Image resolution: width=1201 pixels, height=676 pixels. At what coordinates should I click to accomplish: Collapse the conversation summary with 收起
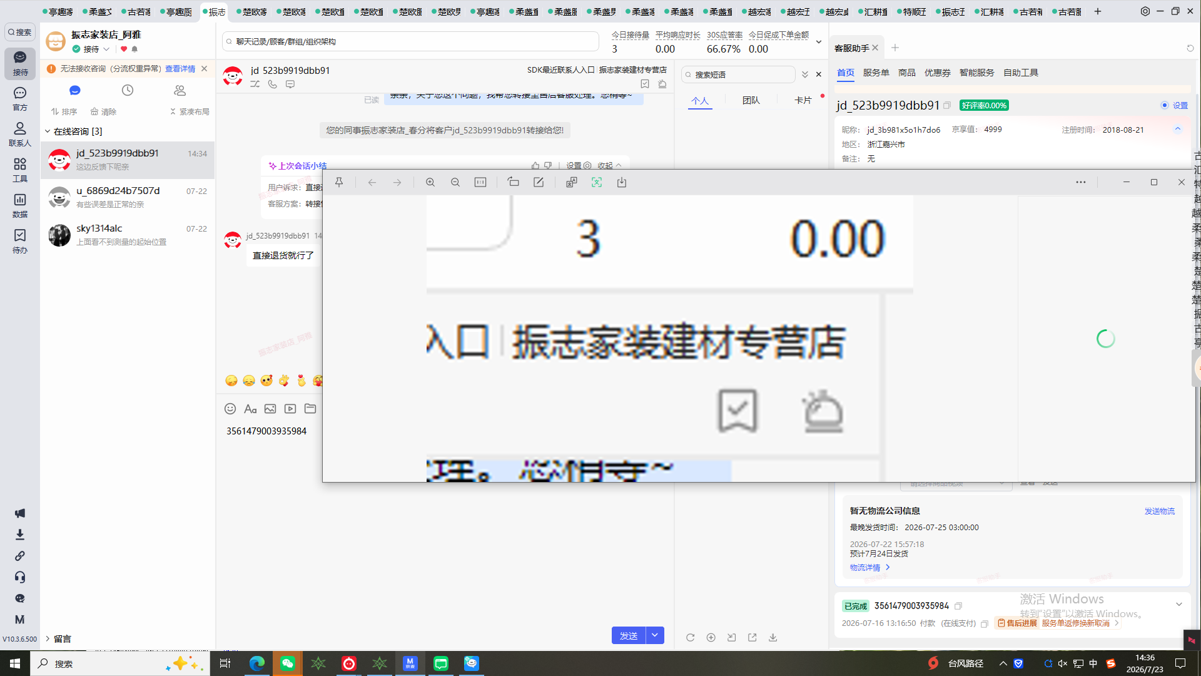[609, 166]
